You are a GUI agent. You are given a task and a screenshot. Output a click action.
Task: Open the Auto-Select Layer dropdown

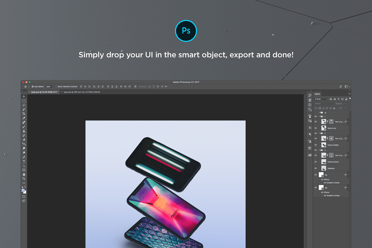point(50,86)
